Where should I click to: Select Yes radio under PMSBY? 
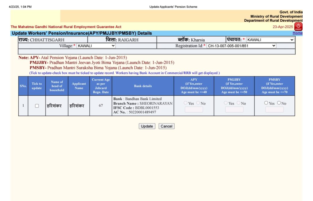266,103
